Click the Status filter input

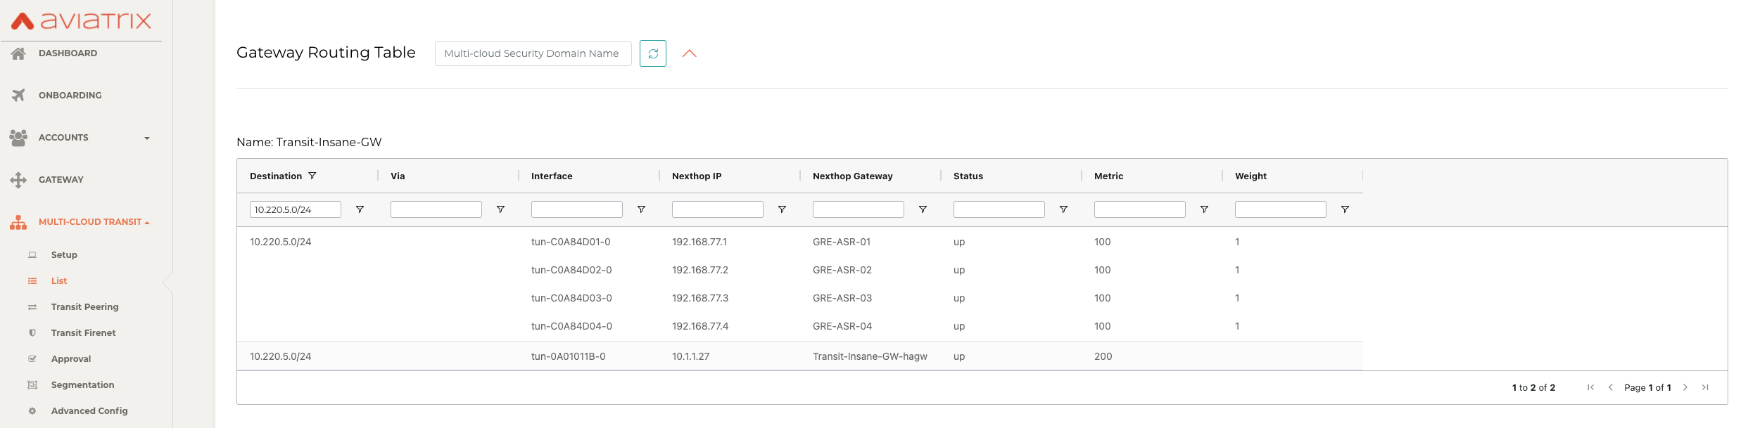coord(999,209)
